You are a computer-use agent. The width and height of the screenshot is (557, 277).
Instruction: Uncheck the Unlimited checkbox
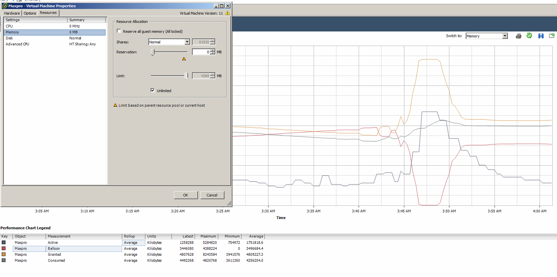tap(152, 90)
